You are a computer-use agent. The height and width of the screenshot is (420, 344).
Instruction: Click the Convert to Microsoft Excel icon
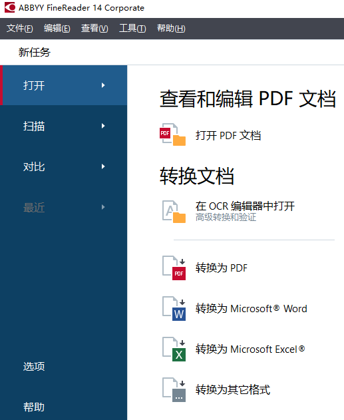pyautogui.click(x=174, y=349)
